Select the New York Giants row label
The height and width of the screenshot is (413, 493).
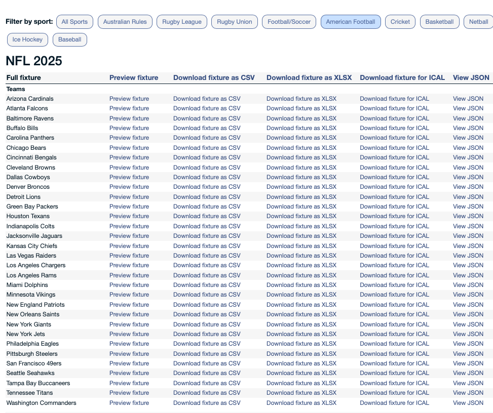[28, 324]
